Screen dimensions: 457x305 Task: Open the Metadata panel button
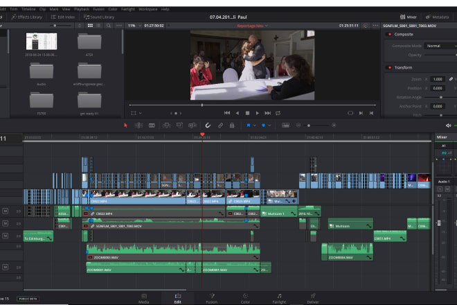tap(437, 17)
